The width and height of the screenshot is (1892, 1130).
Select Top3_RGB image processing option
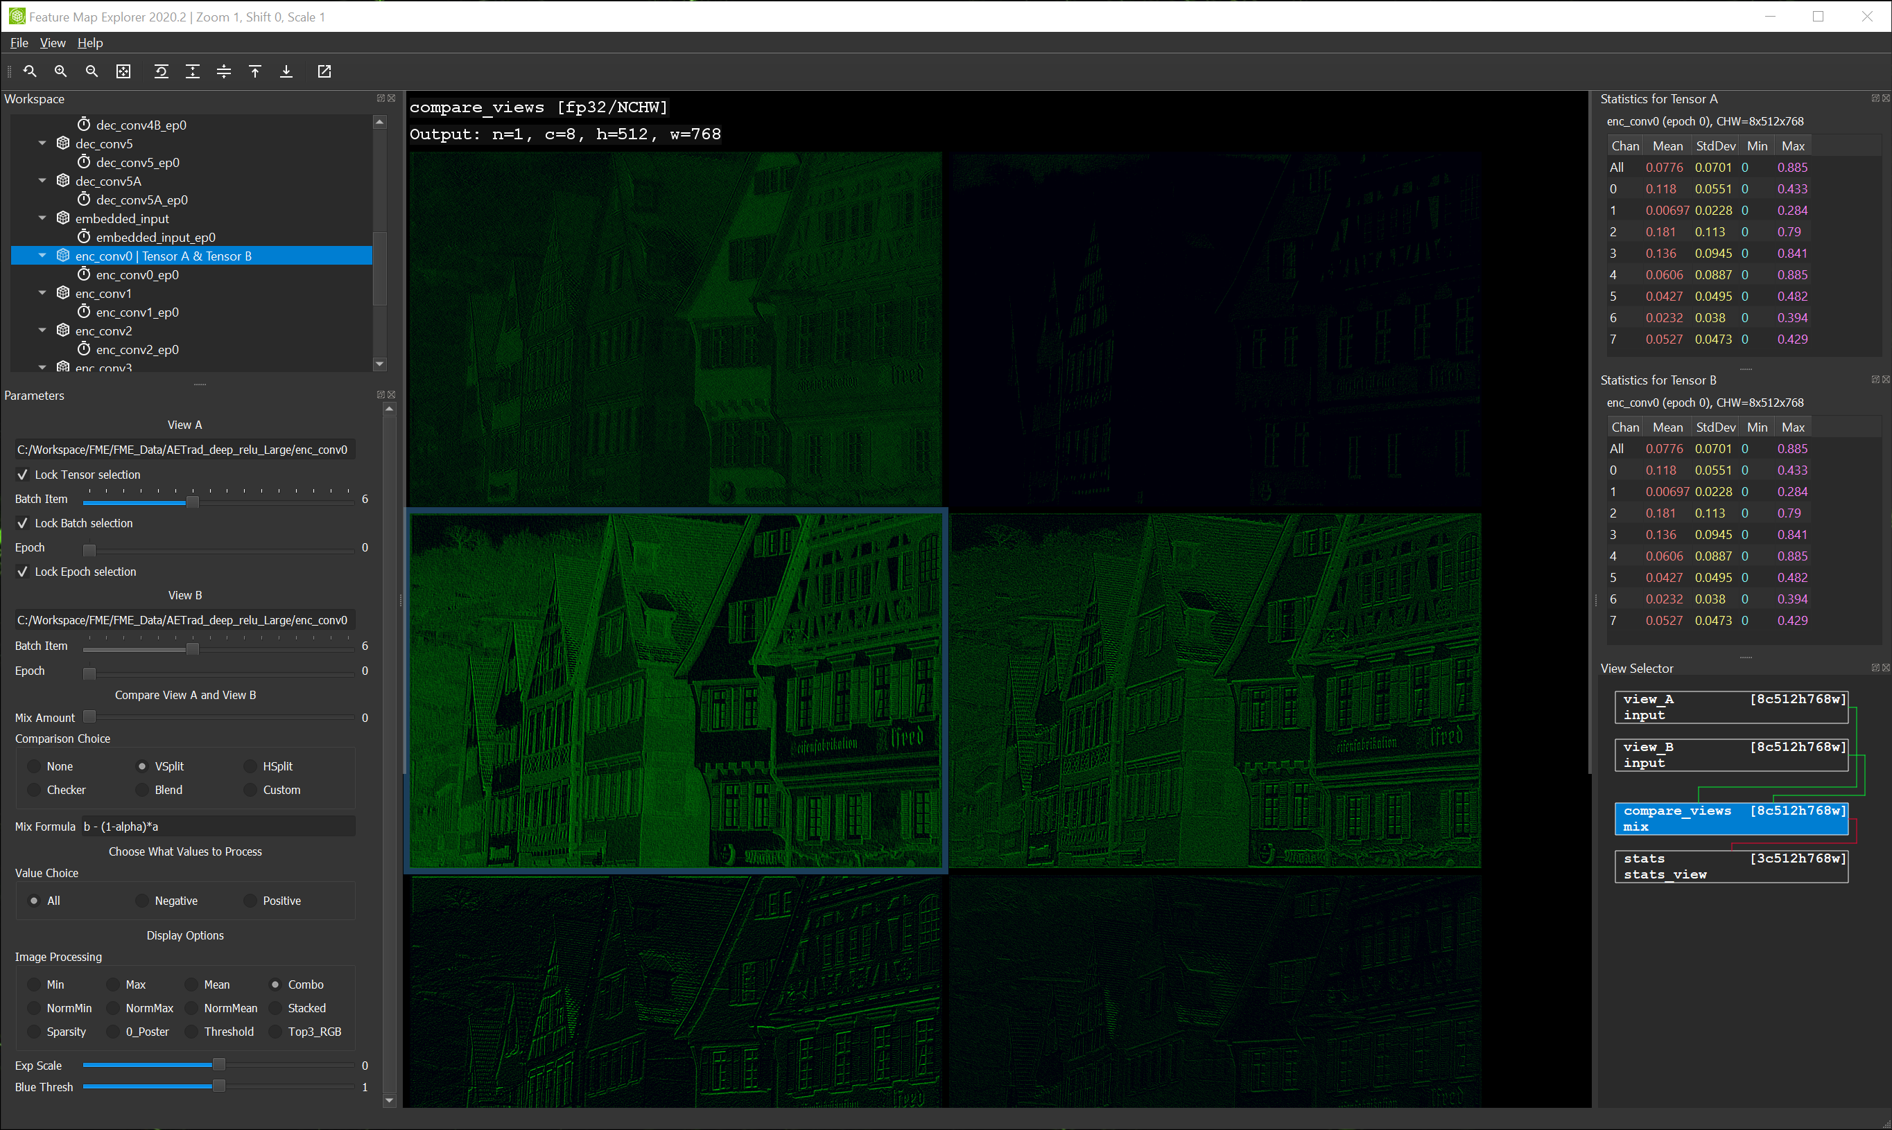276,1032
